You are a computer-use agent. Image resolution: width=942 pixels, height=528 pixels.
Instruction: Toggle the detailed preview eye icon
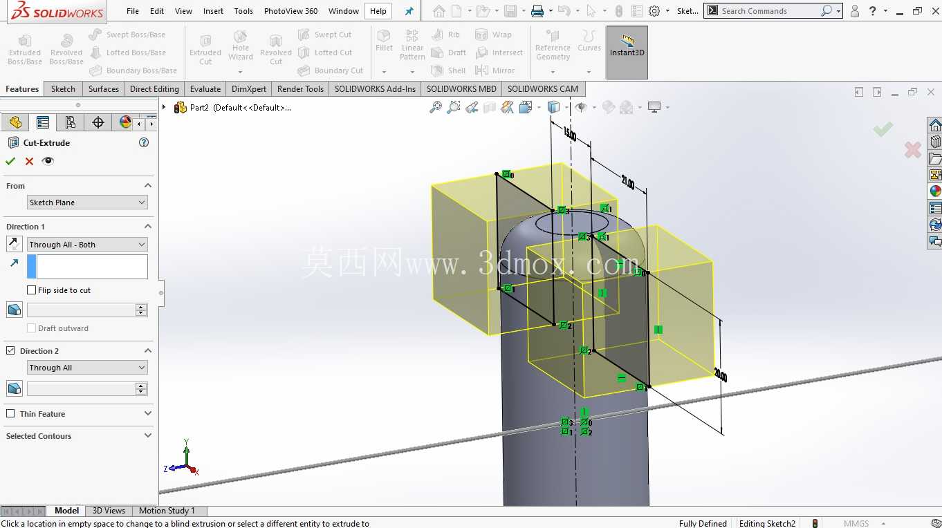[47, 161]
